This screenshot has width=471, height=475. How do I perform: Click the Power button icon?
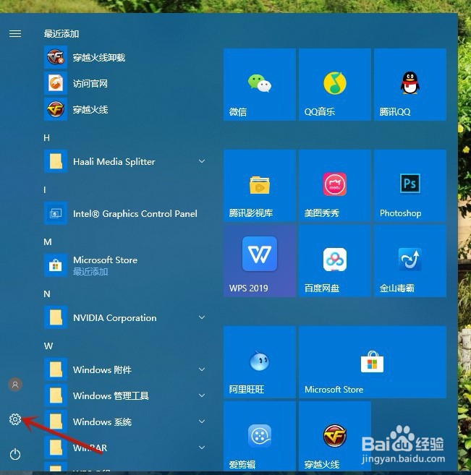(x=15, y=454)
